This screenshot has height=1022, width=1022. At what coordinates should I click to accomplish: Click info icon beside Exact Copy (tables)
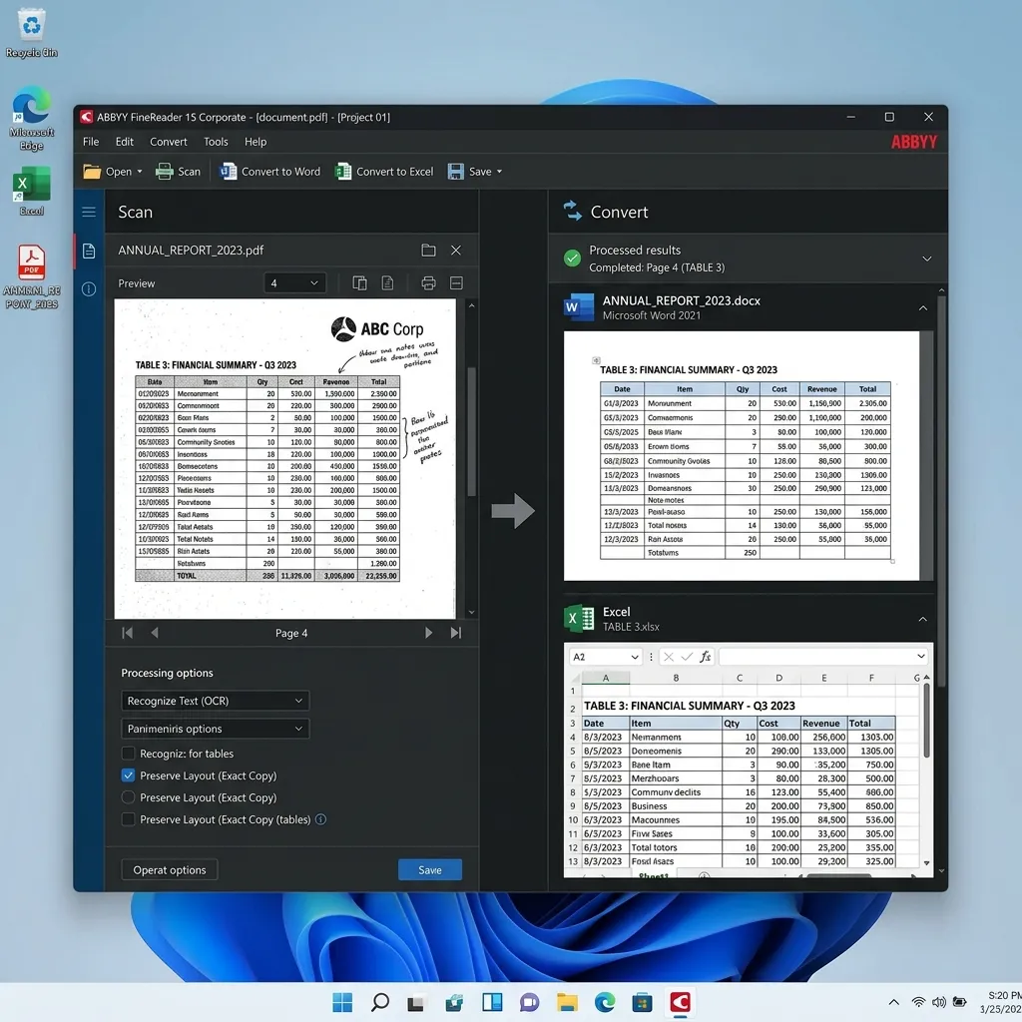[x=320, y=819]
